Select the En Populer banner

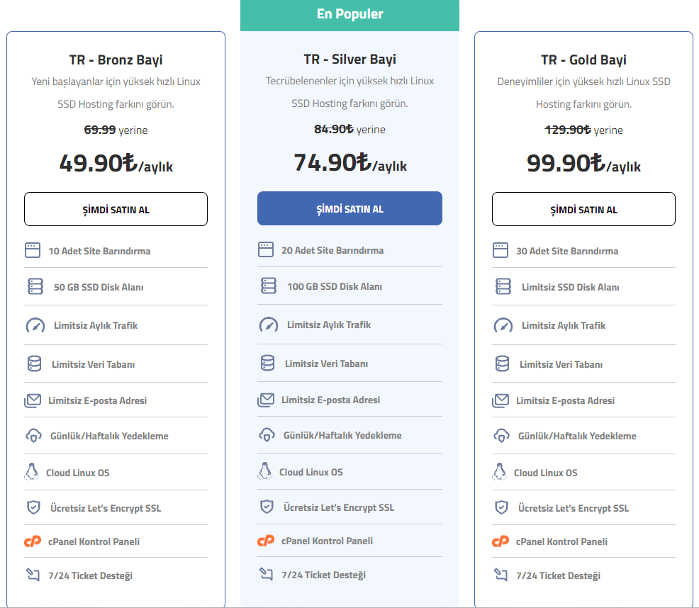(349, 15)
